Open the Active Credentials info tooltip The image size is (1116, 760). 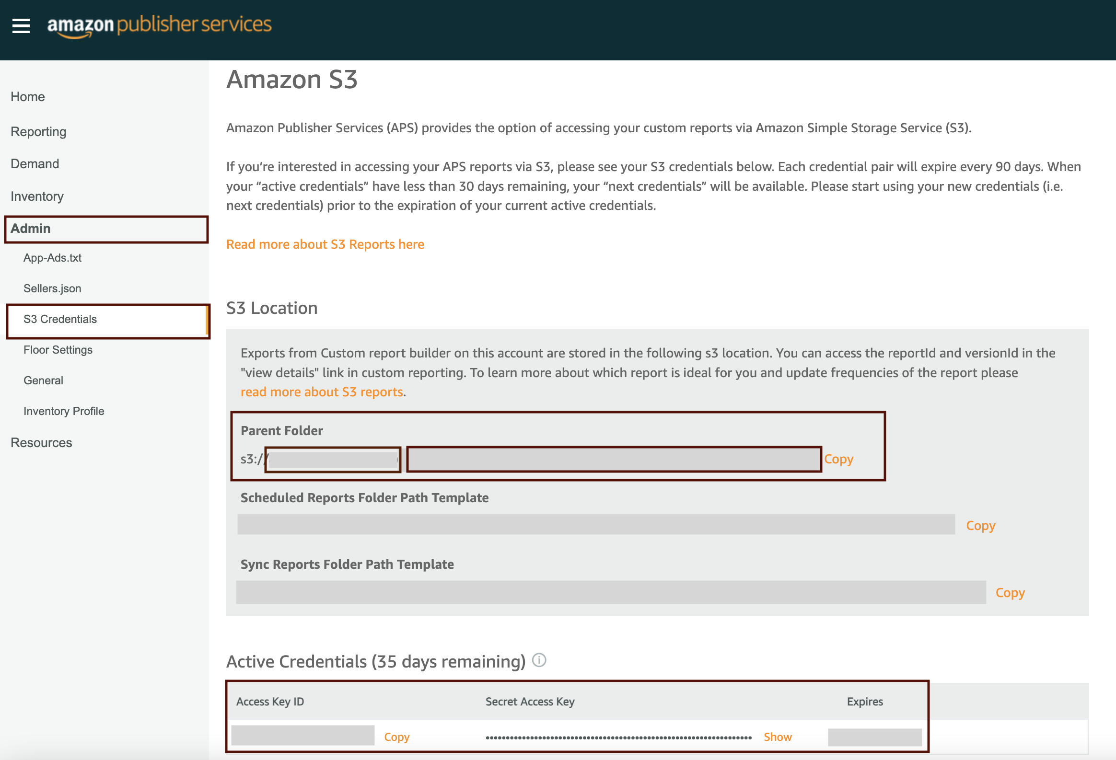click(539, 660)
